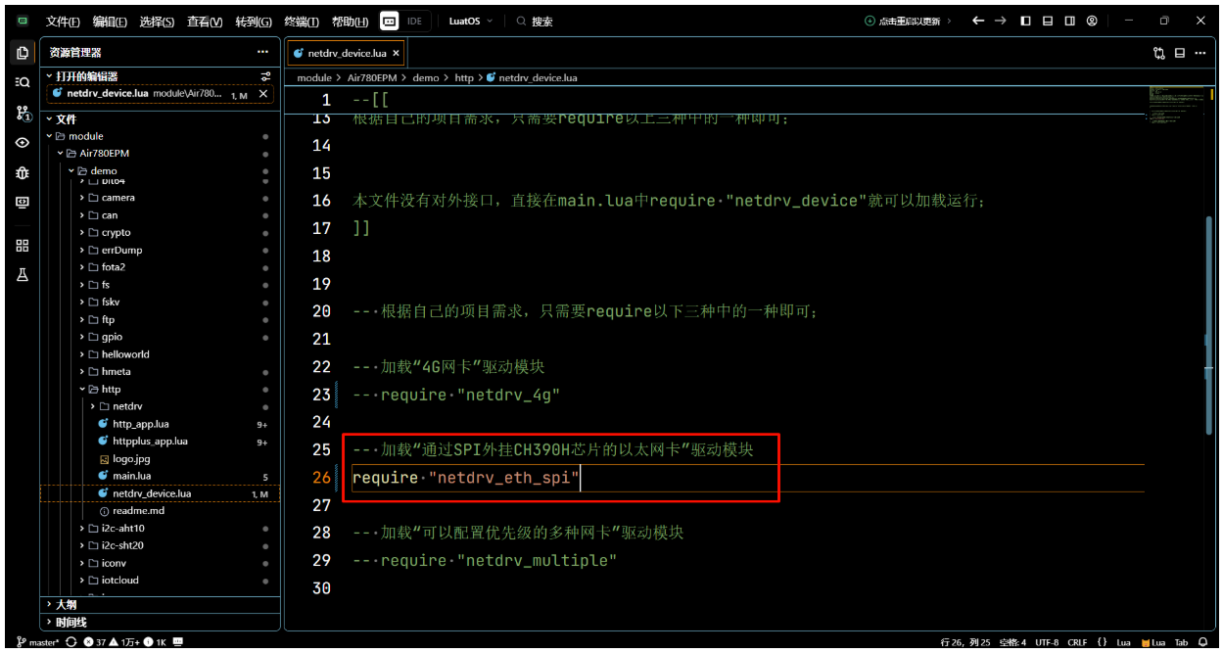Toggle the secondary sidebar layout icon
The width and height of the screenshot is (1223, 653).
point(1069,21)
